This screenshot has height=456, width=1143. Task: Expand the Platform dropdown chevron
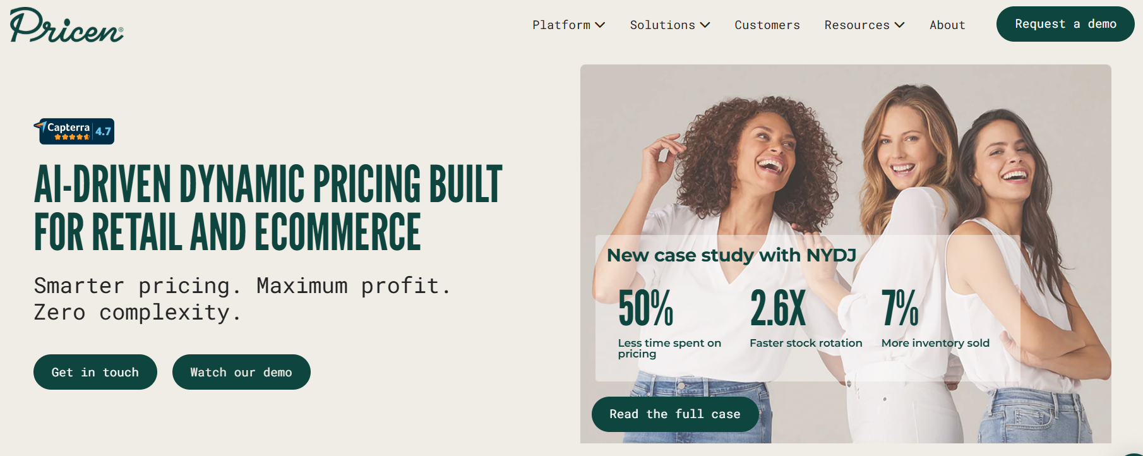pos(600,25)
